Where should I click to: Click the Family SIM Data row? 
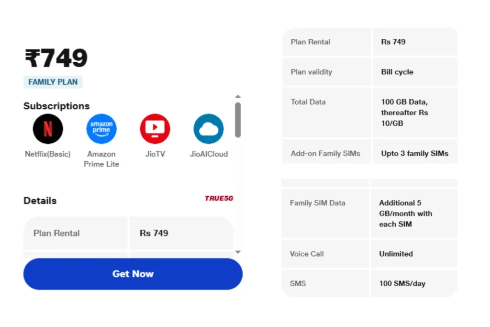370,214
